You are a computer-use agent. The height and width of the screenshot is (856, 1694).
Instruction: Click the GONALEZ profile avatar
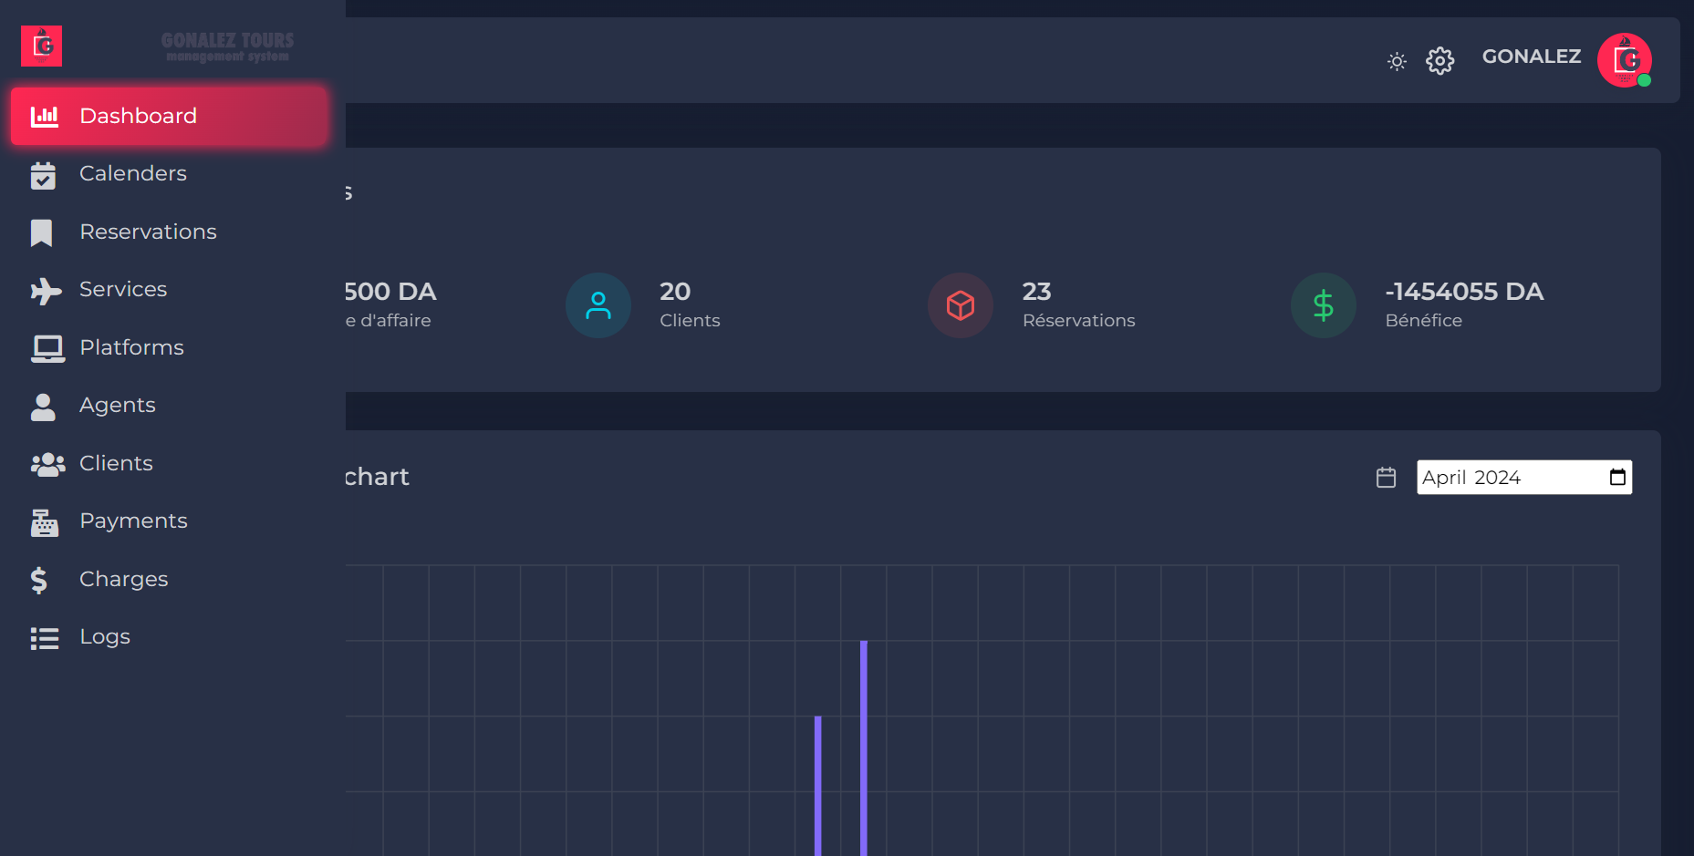tap(1624, 60)
